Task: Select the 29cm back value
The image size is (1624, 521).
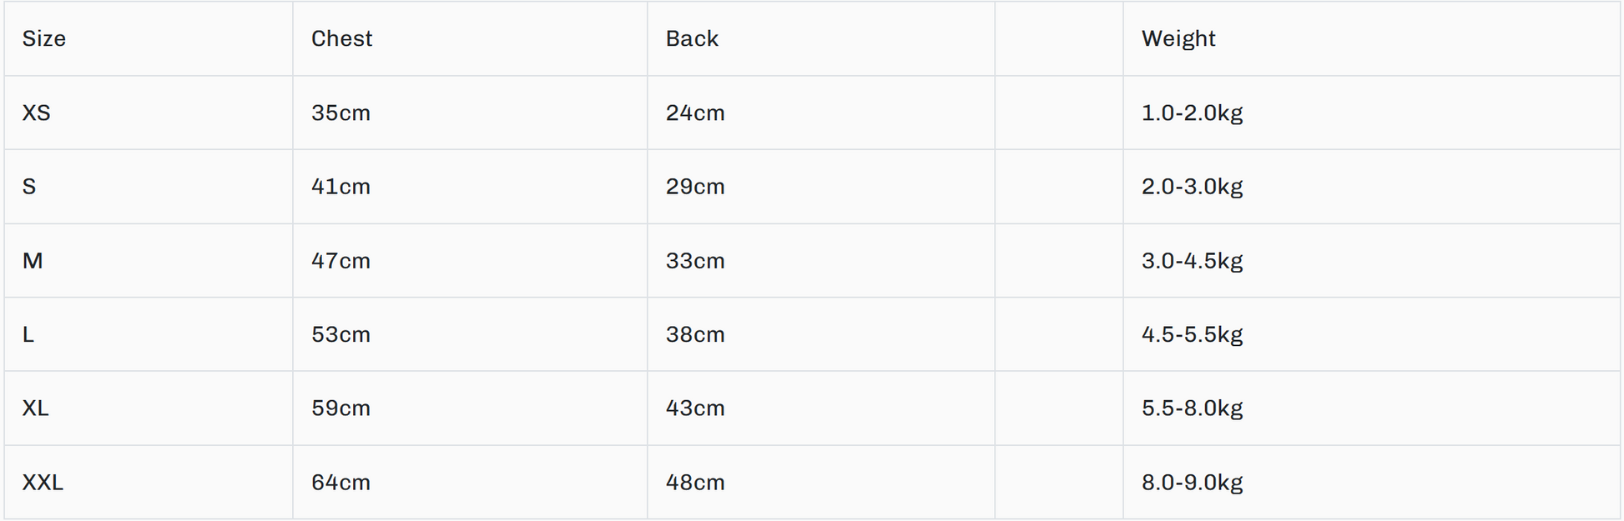Action: tap(695, 187)
